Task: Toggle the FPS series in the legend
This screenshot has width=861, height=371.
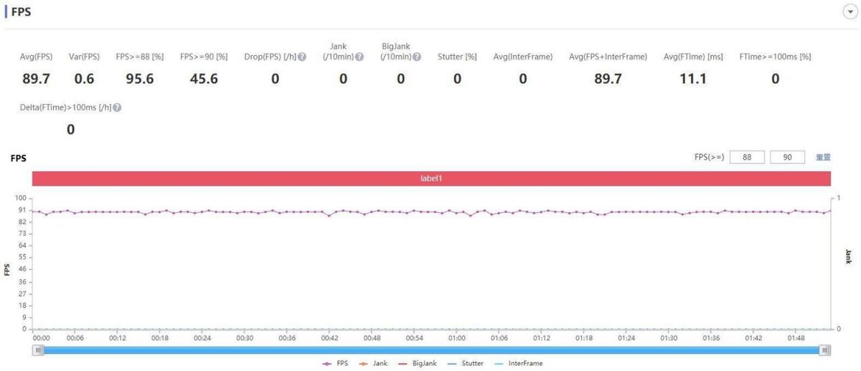Action: [337, 363]
